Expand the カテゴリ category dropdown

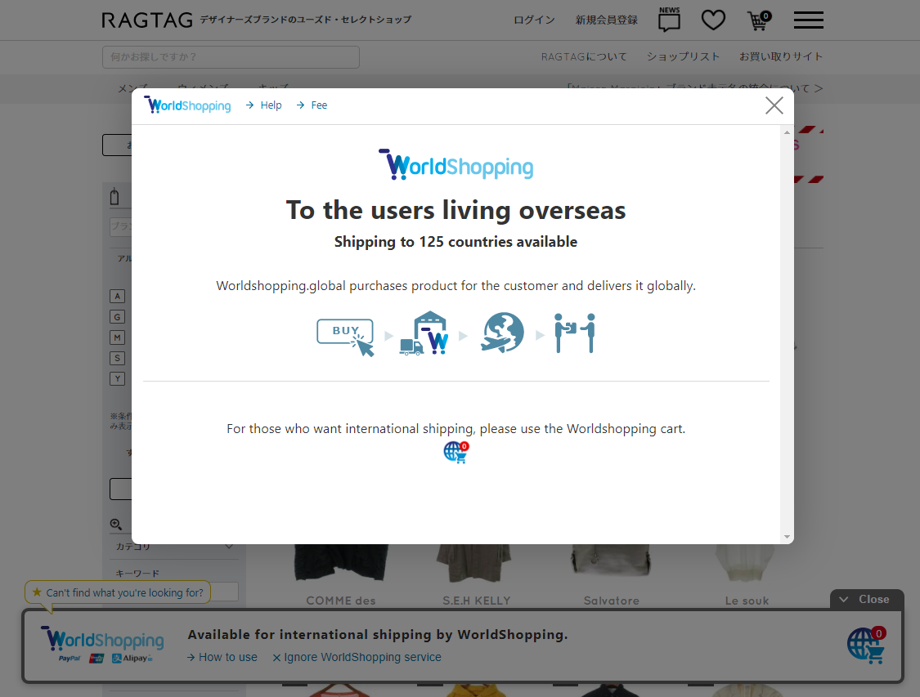click(175, 547)
